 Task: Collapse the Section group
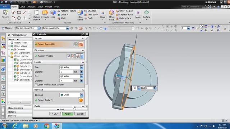coord(83,38)
